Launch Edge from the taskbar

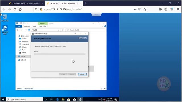(x=57, y=99)
